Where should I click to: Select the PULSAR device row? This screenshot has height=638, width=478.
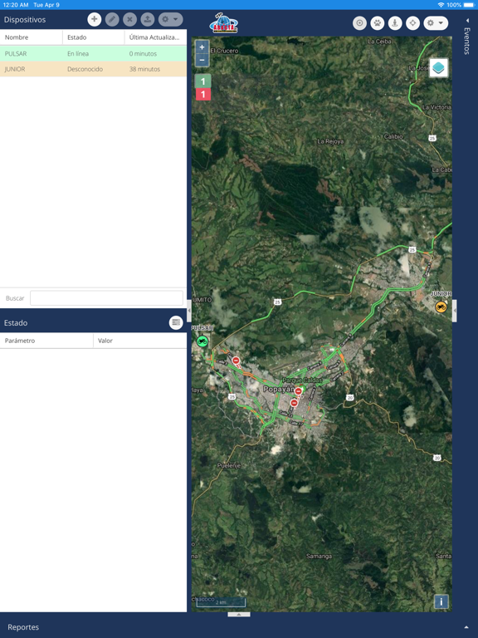94,53
